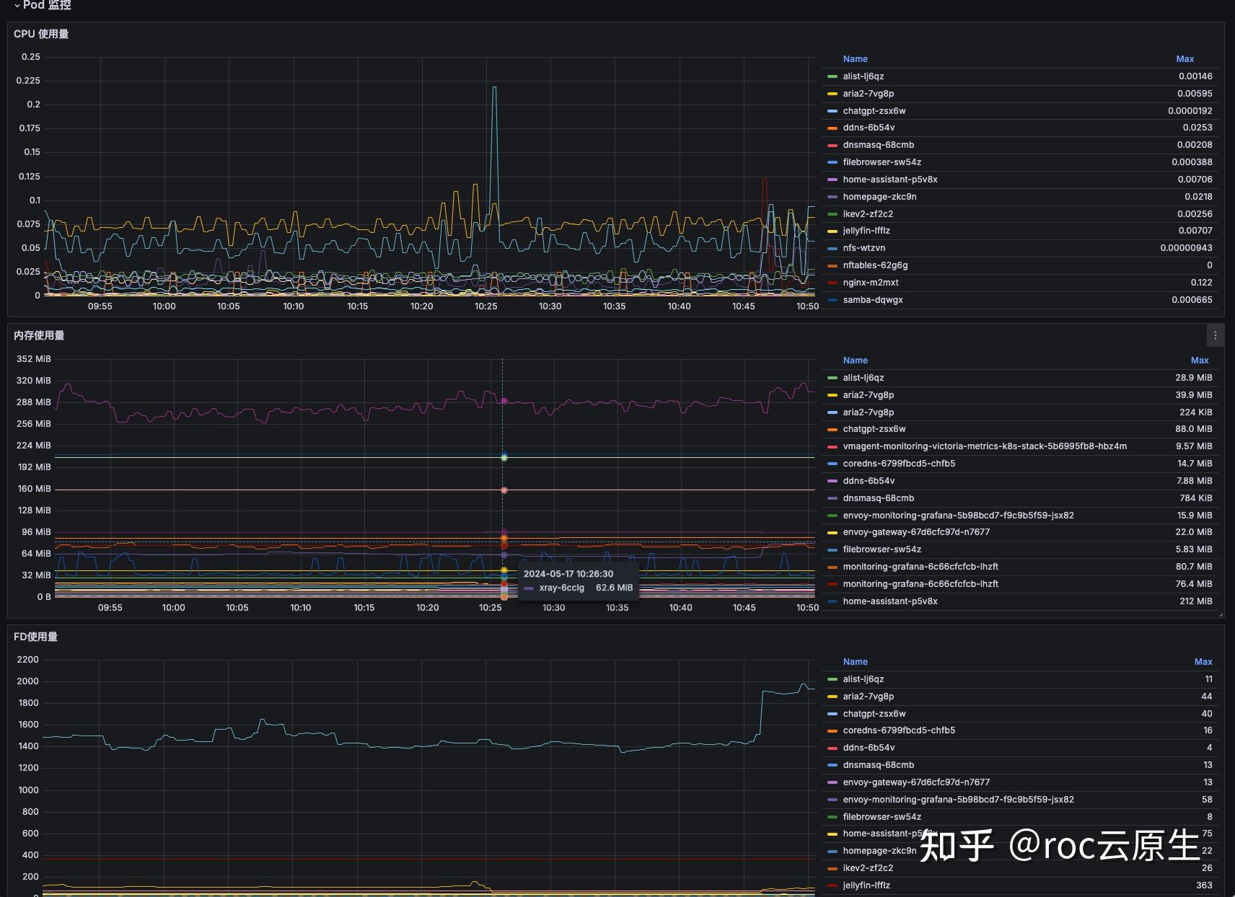1235x897 pixels.
Task: Toggle dnsmasq-68cmb series in CPU legend
Action: coord(878,145)
